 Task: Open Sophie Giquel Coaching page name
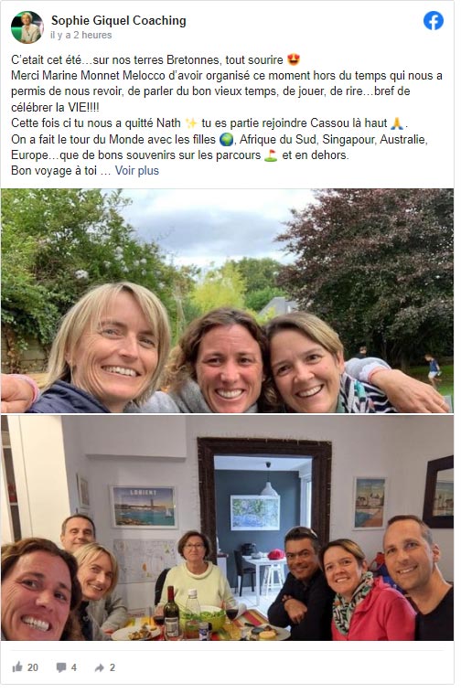tap(119, 20)
